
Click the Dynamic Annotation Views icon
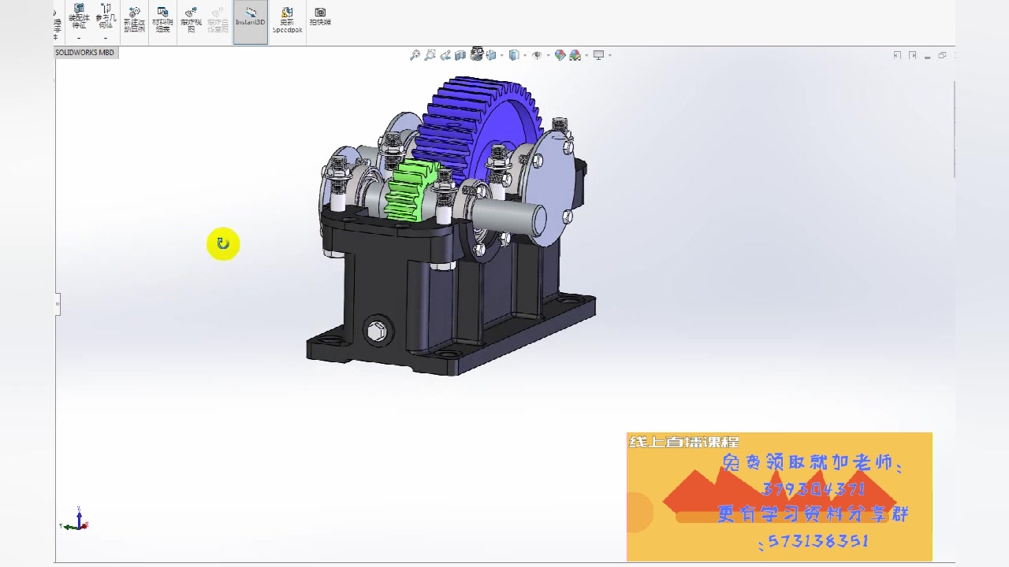click(477, 54)
